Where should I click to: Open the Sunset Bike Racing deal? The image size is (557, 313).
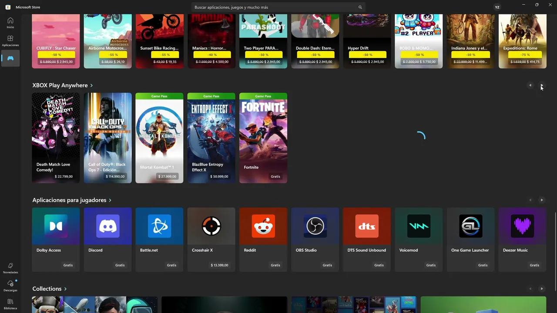coord(159,41)
